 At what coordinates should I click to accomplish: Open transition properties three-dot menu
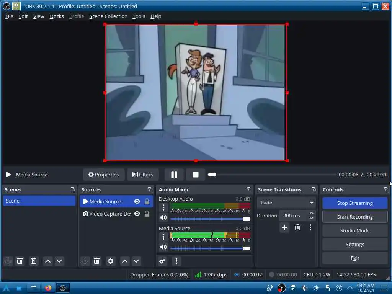(x=310, y=227)
